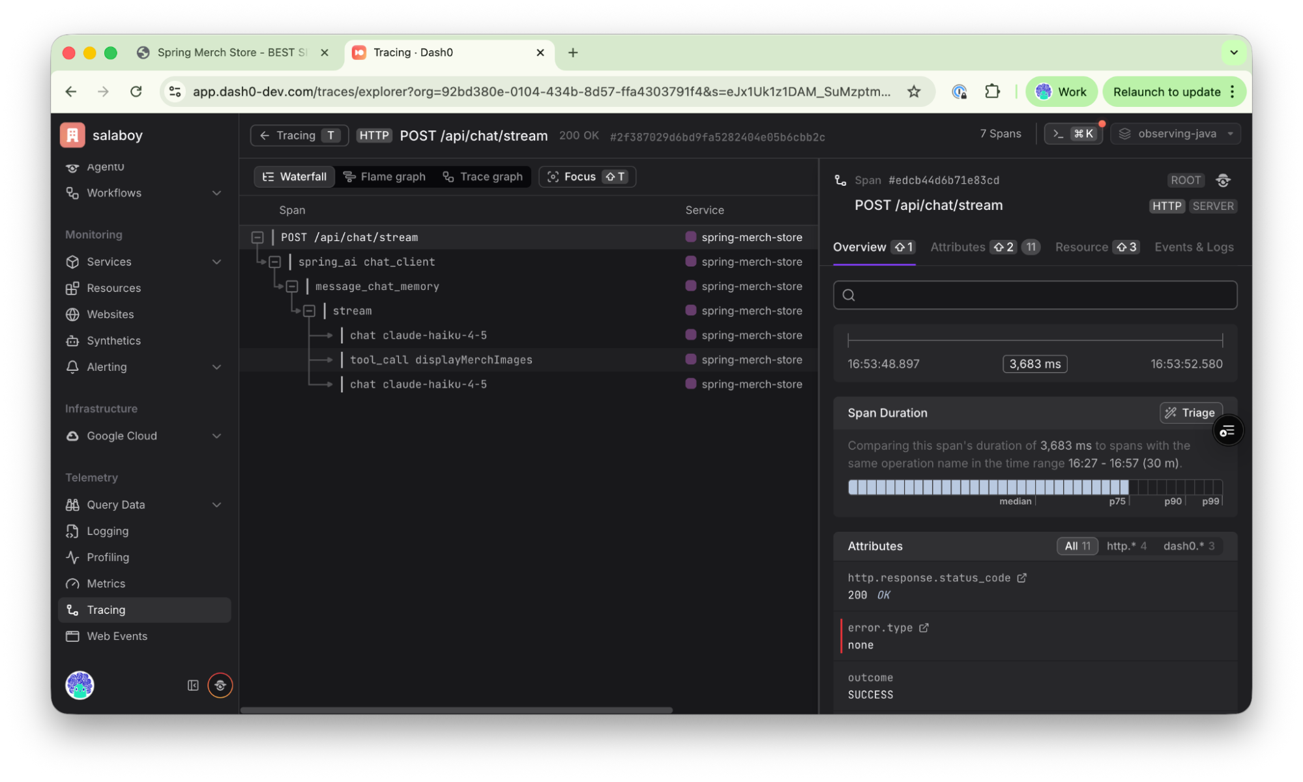Collapse the spring_ai chat_client span
Screen dimensions: 1303x782
(275, 262)
